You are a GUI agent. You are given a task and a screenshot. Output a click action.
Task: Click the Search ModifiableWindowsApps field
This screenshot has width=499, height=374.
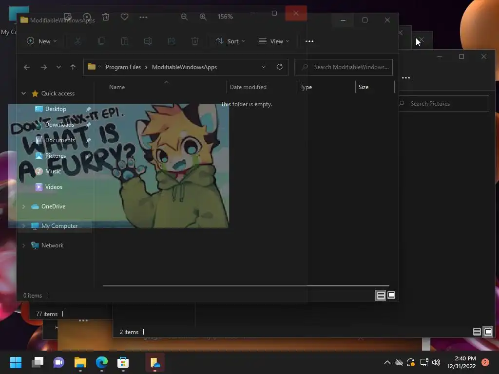click(344, 67)
